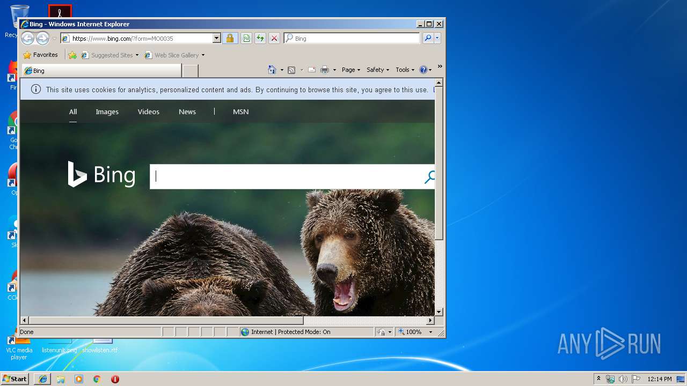The height and width of the screenshot is (386, 687).
Task: Show more command bar items chevron
Action: click(x=440, y=66)
